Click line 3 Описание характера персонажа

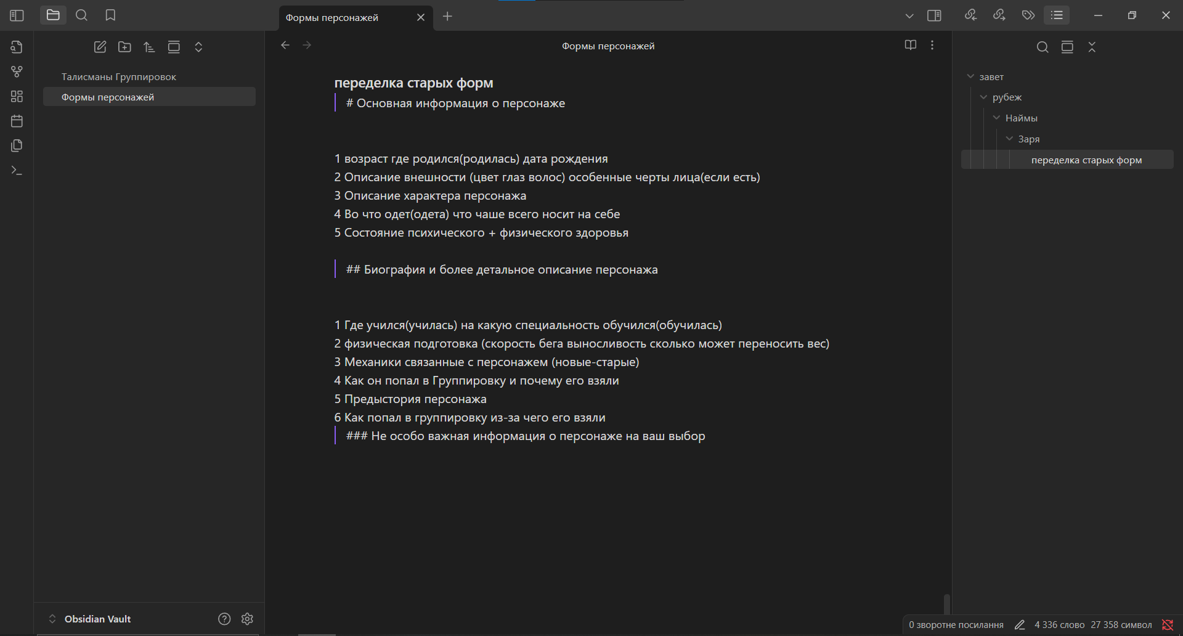(430, 196)
